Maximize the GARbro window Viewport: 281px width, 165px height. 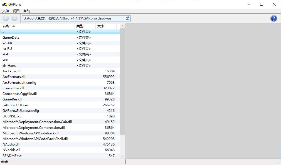262,4
